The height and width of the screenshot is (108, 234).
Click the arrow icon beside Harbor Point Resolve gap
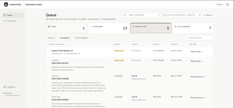tap(203, 52)
